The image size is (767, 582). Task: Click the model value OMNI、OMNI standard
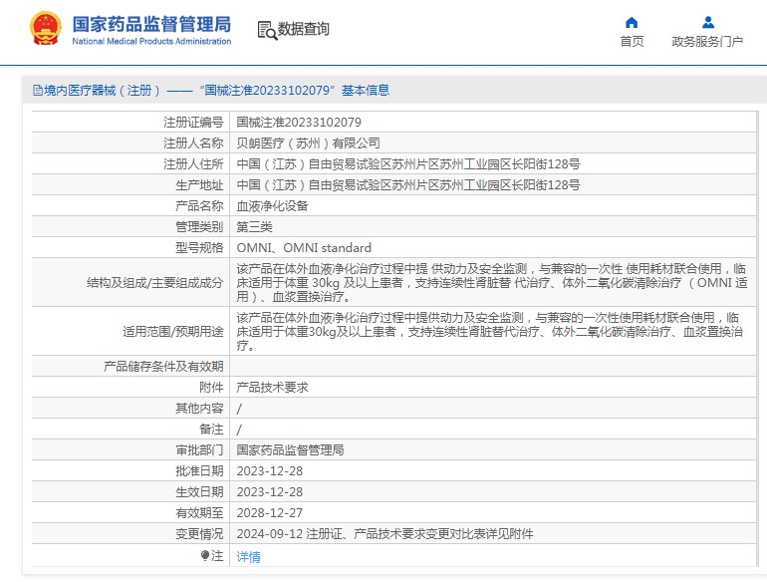pyautogui.click(x=304, y=248)
